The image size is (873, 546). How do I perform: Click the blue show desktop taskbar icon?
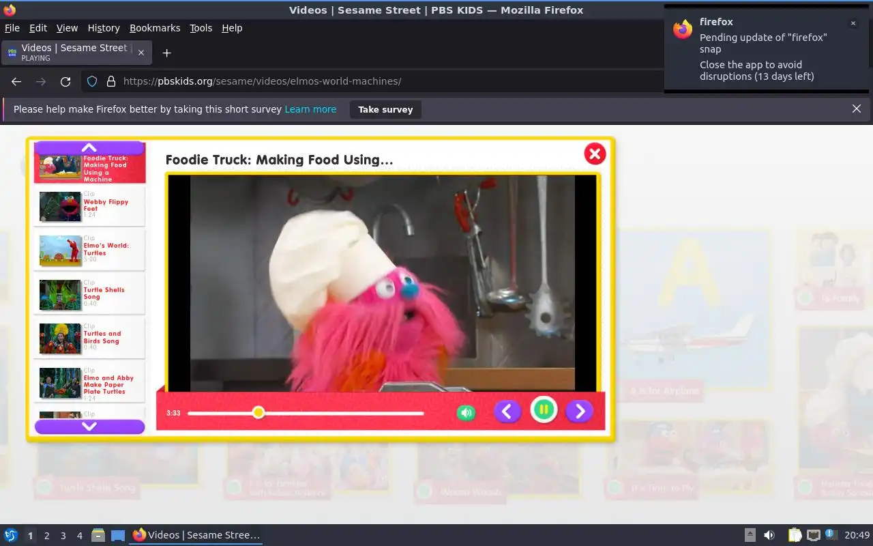tap(118, 535)
